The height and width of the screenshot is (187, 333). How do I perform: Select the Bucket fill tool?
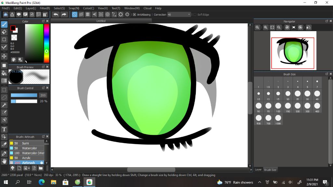4,73
